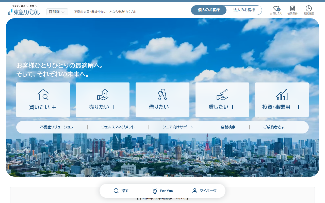Switch to 個人のお客様 toggle
Image resolution: width=325 pixels, height=203 pixels.
tap(209, 10)
